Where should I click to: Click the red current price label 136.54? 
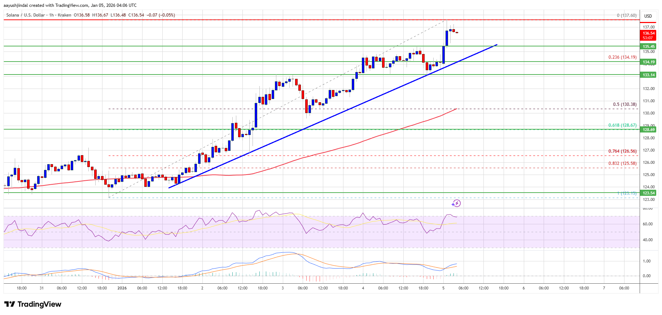[648, 33]
